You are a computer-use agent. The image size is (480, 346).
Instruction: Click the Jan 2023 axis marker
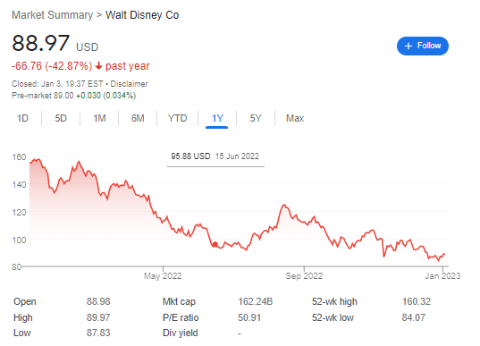442,276
